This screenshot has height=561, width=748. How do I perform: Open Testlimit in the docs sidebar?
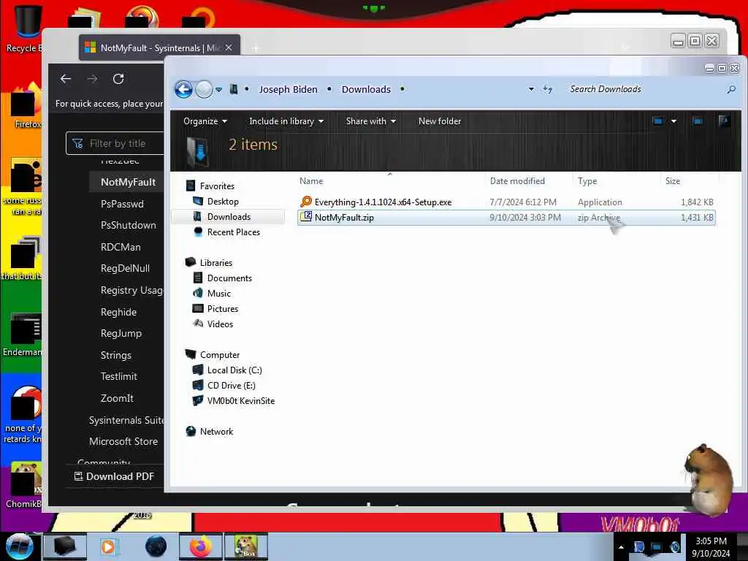click(119, 376)
